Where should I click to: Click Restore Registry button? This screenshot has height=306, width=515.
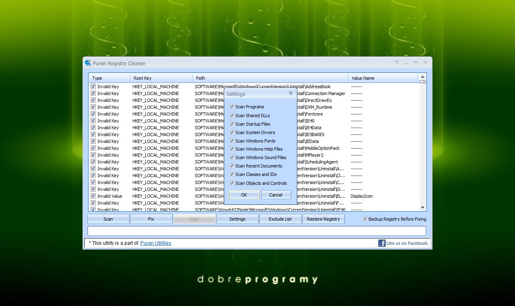[323, 219]
